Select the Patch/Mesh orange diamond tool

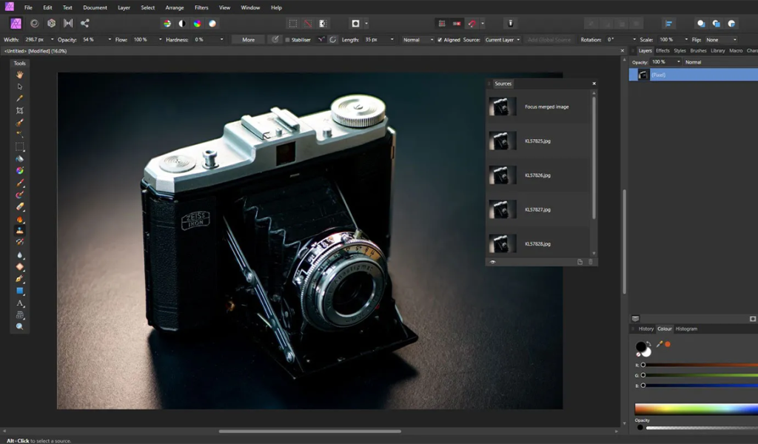(x=20, y=266)
